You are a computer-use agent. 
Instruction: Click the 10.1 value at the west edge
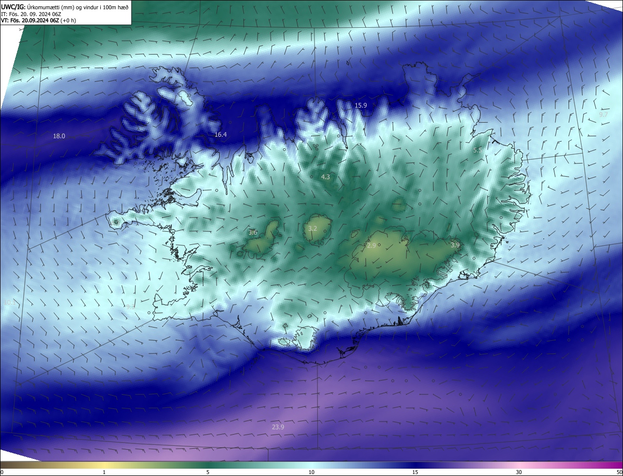[x=10, y=303]
